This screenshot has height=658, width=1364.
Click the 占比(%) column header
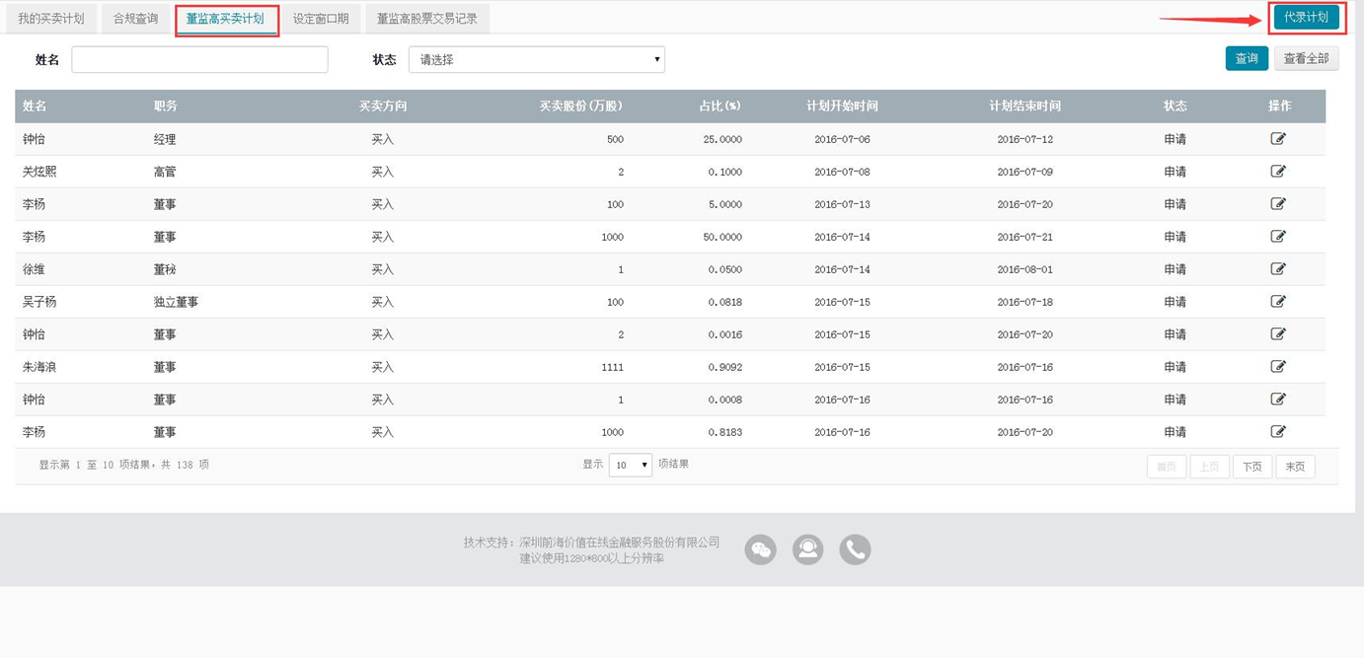pyautogui.click(x=720, y=106)
